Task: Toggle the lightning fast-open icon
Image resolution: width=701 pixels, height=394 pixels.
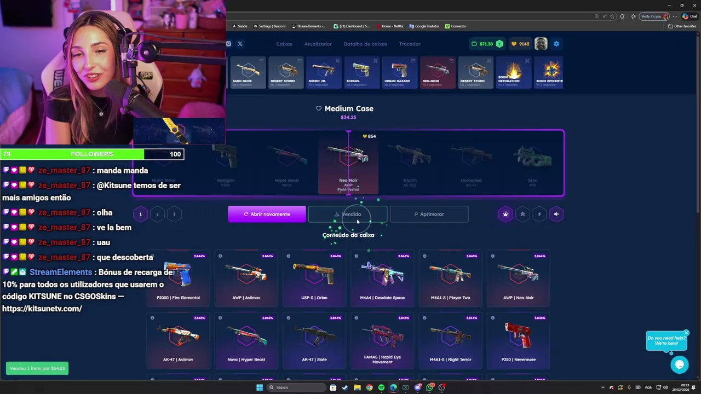Action: pos(539,214)
